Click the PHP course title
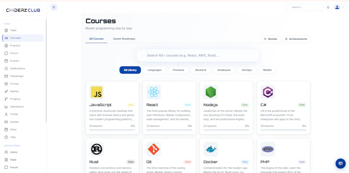349x173 pixels. pyautogui.click(x=265, y=162)
